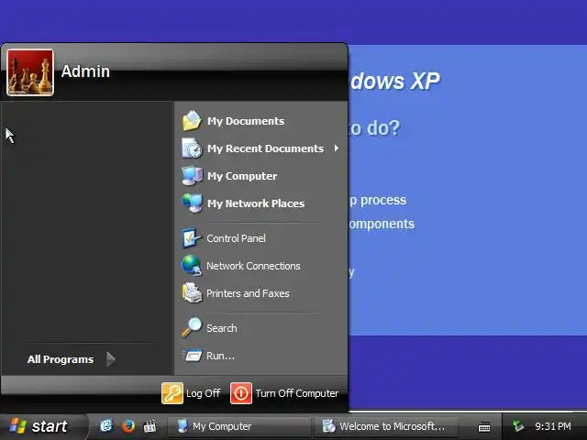Click the green system tray icon

tap(518, 425)
